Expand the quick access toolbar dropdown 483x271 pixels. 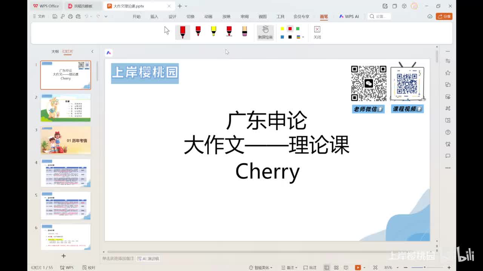[x=106, y=17]
